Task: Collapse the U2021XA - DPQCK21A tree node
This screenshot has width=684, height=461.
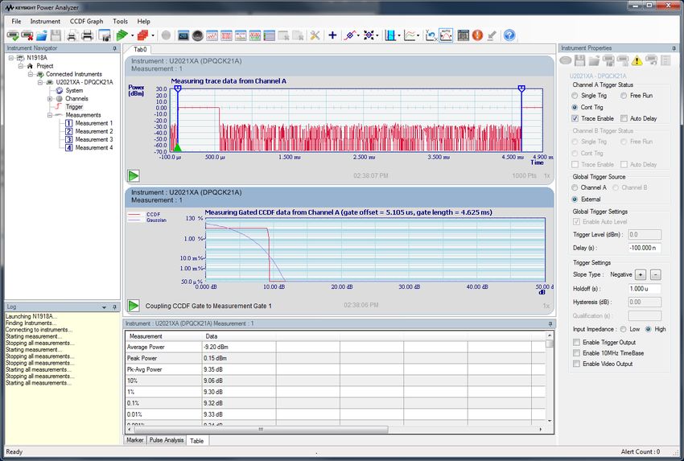Action: tap(40, 82)
